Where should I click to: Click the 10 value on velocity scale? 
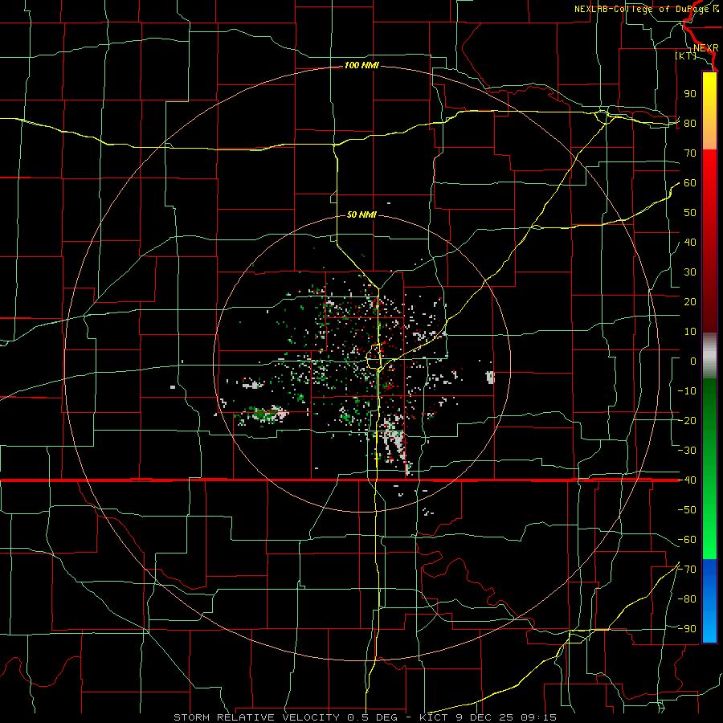[690, 332]
